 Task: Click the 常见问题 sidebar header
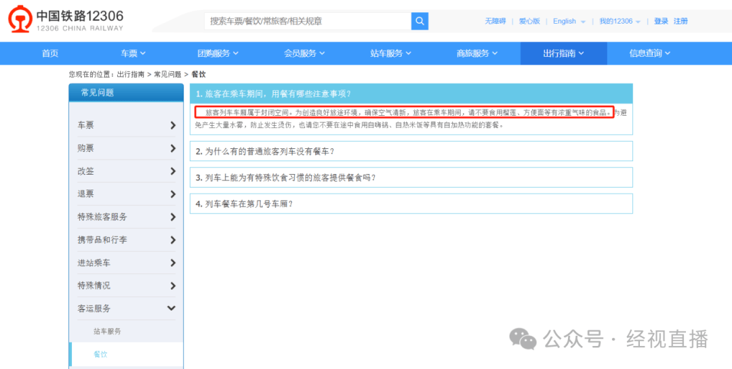pos(126,92)
